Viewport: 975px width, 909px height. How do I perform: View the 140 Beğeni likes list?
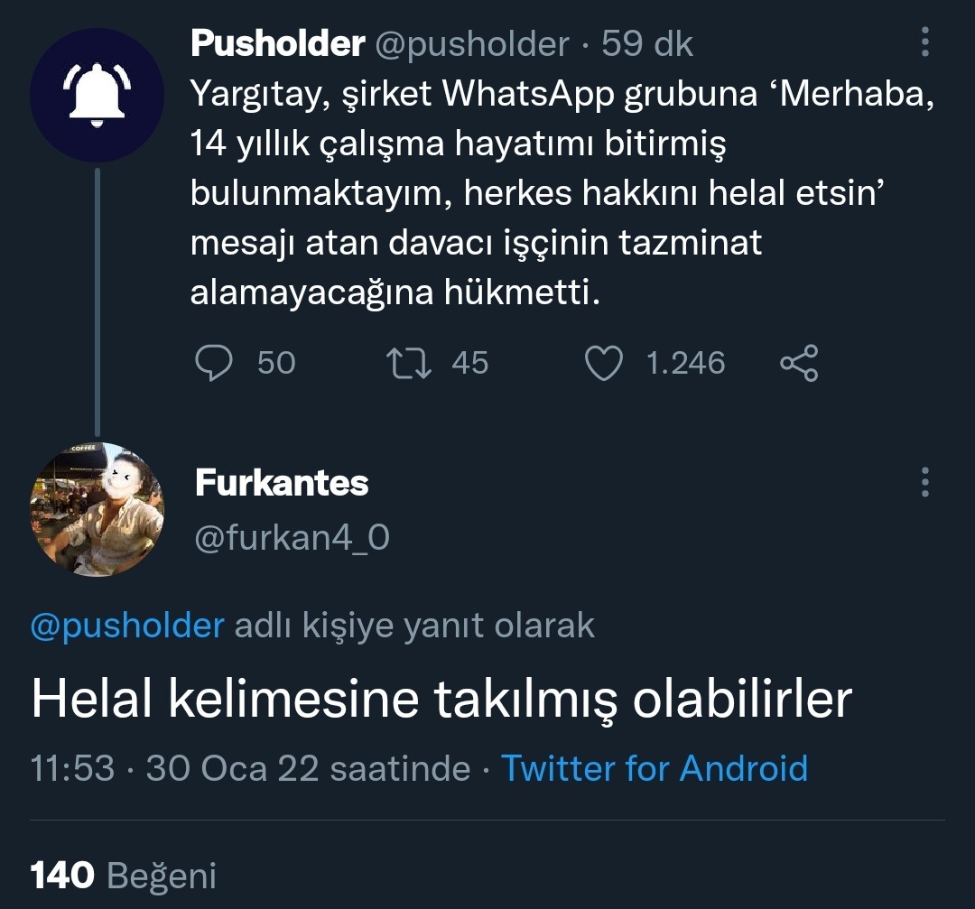(124, 874)
